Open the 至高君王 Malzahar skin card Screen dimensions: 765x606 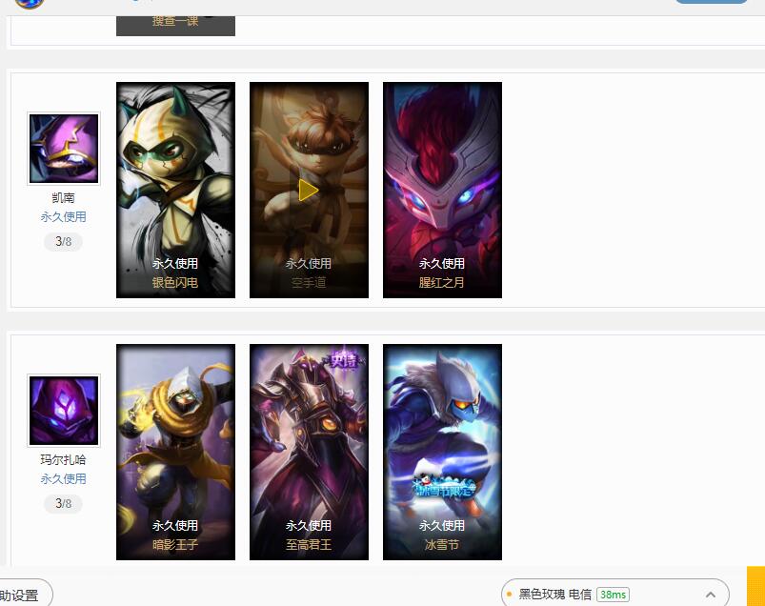coord(309,452)
